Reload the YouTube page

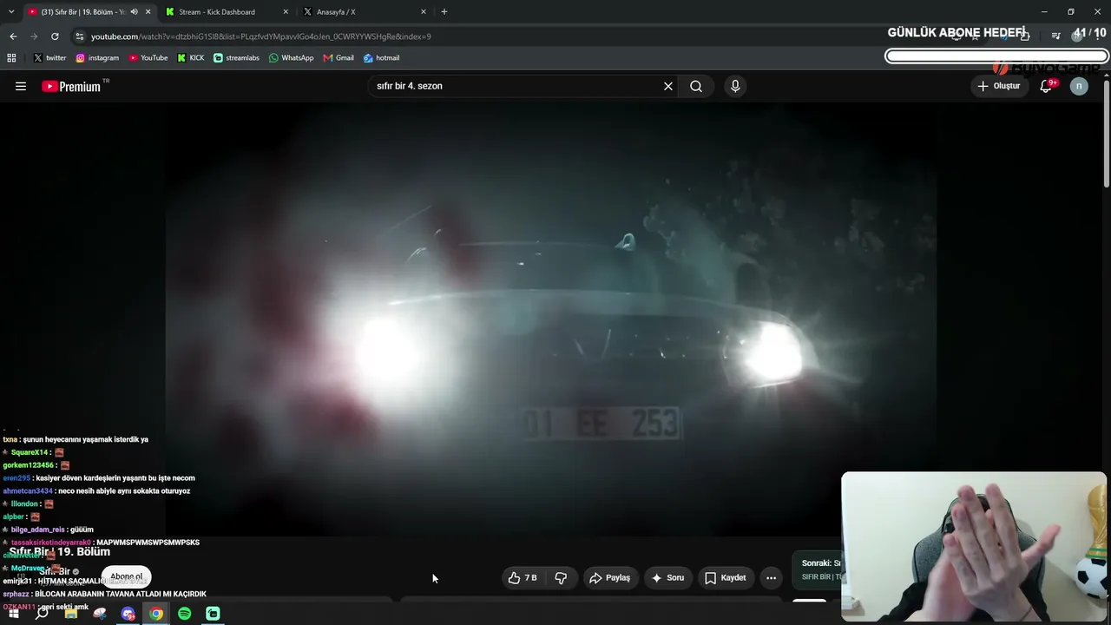point(55,36)
